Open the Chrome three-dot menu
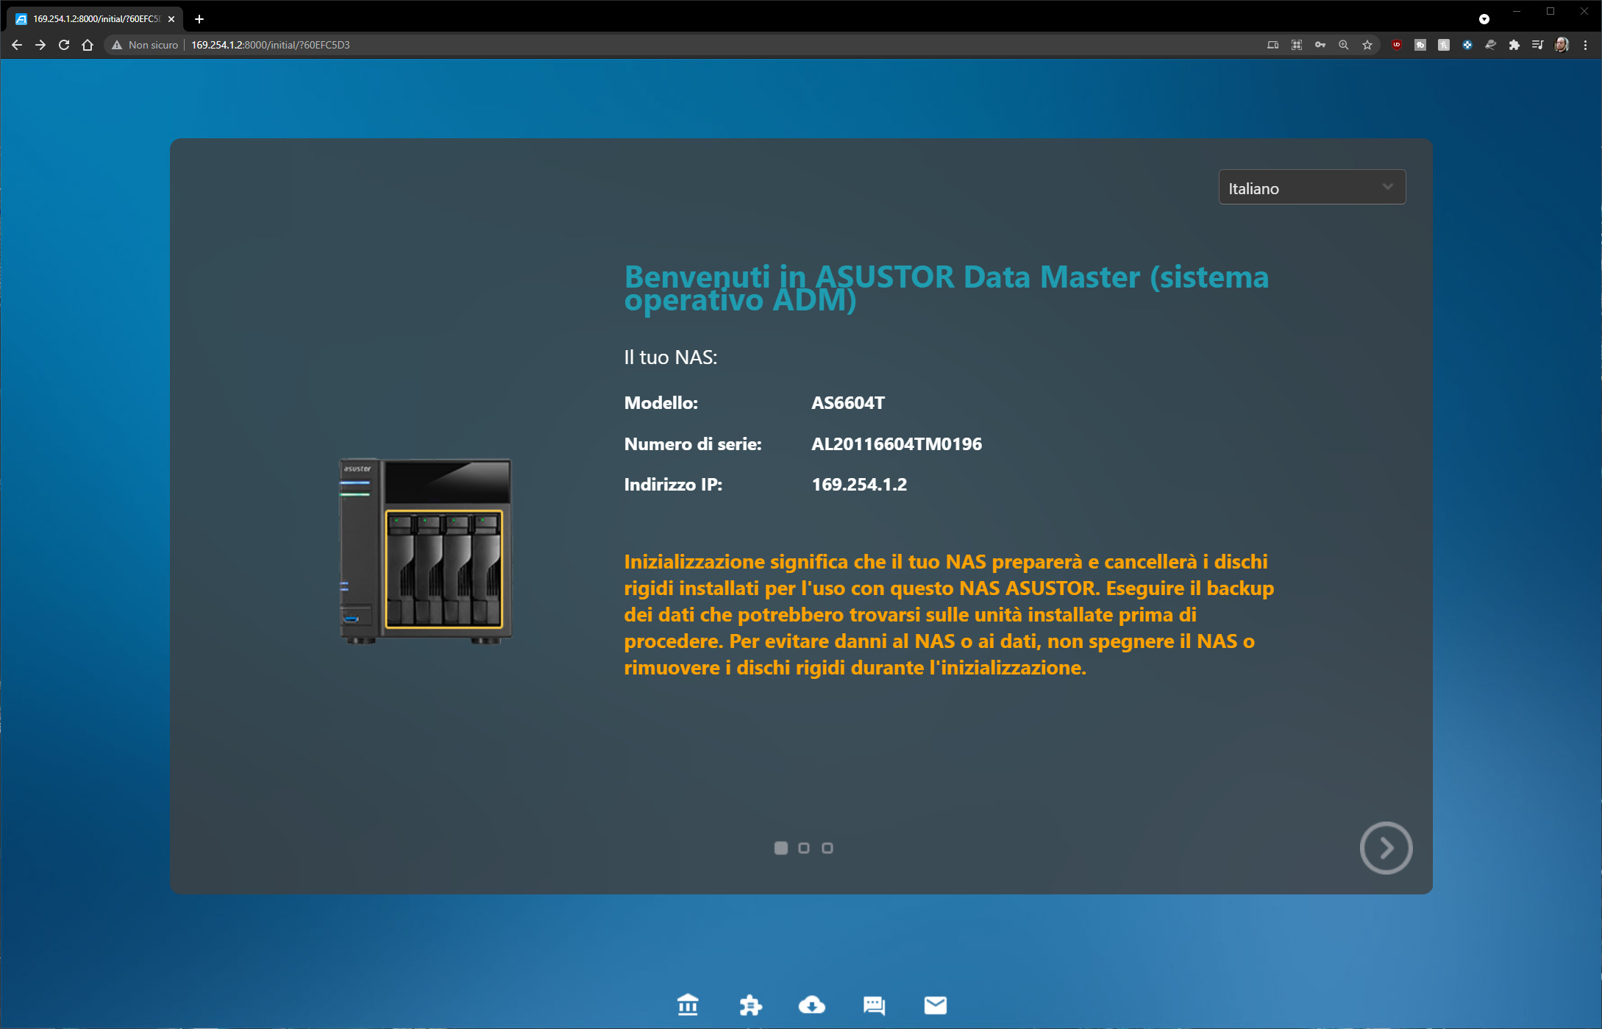The height and width of the screenshot is (1029, 1602). pos(1585,45)
